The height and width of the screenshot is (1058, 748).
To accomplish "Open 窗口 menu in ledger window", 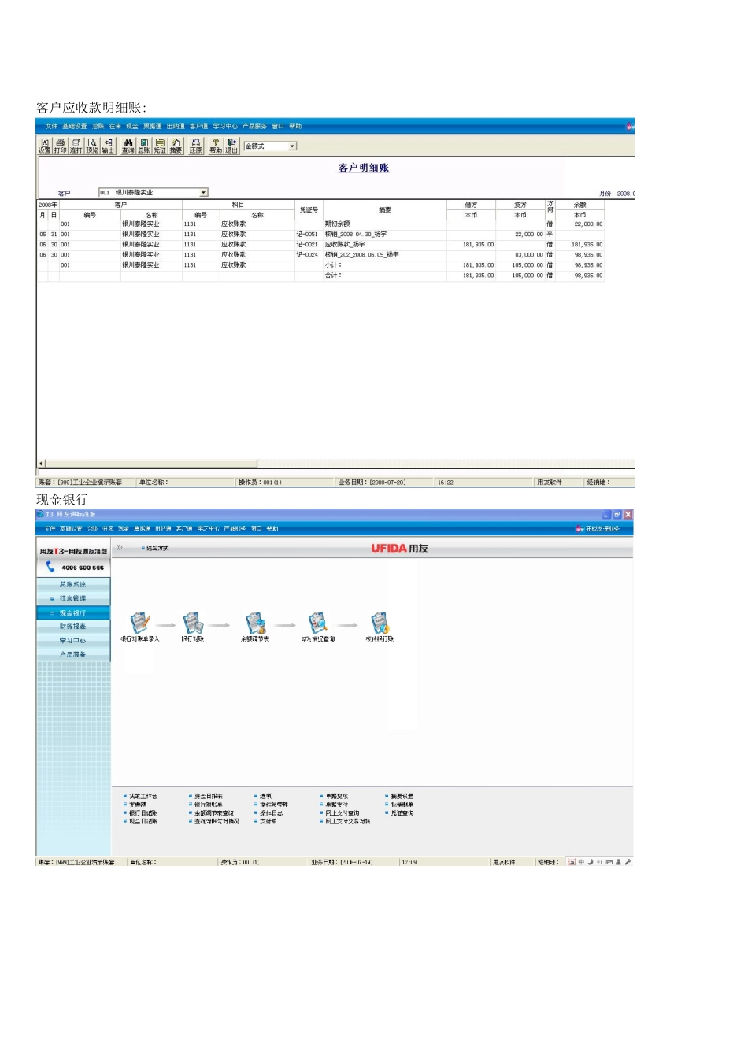I will (x=278, y=126).
